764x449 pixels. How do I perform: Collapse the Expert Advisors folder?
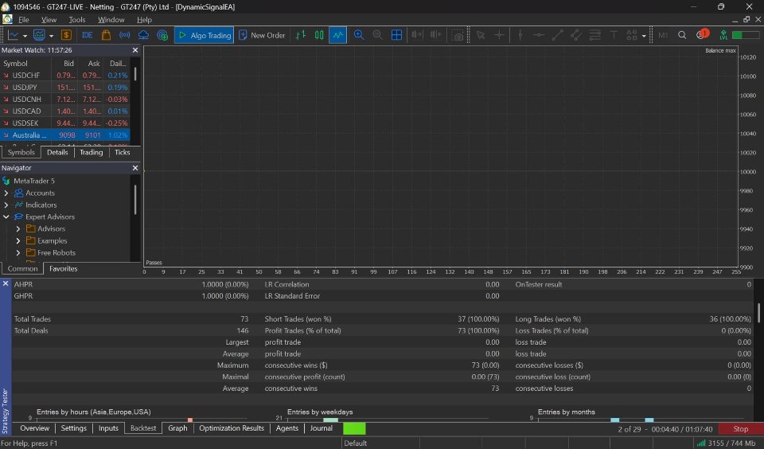point(6,217)
